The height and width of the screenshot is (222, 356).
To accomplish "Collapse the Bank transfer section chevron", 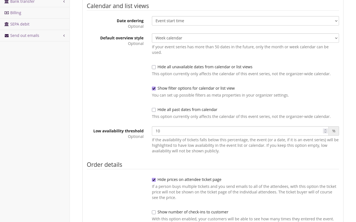I will point(64,2).
